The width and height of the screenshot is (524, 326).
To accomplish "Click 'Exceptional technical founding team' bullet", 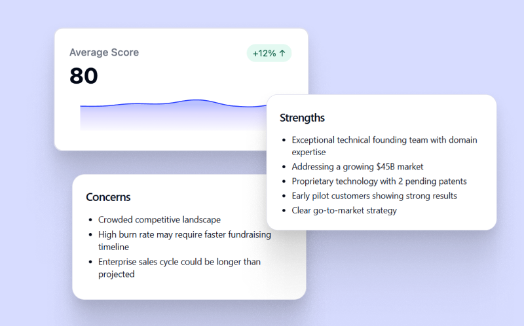I will coord(384,145).
